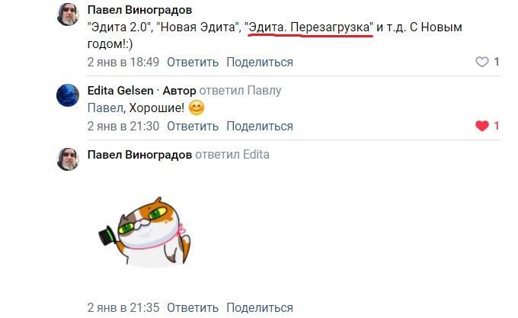Reply to Edita Gelsen's 21:30 comment
The height and width of the screenshot is (318, 518).
pos(193,127)
